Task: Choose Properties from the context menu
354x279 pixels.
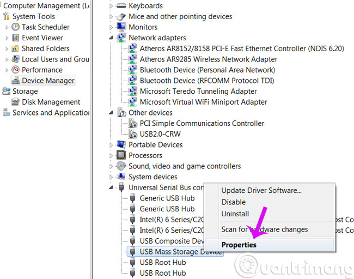Action: pyautogui.click(x=239, y=245)
